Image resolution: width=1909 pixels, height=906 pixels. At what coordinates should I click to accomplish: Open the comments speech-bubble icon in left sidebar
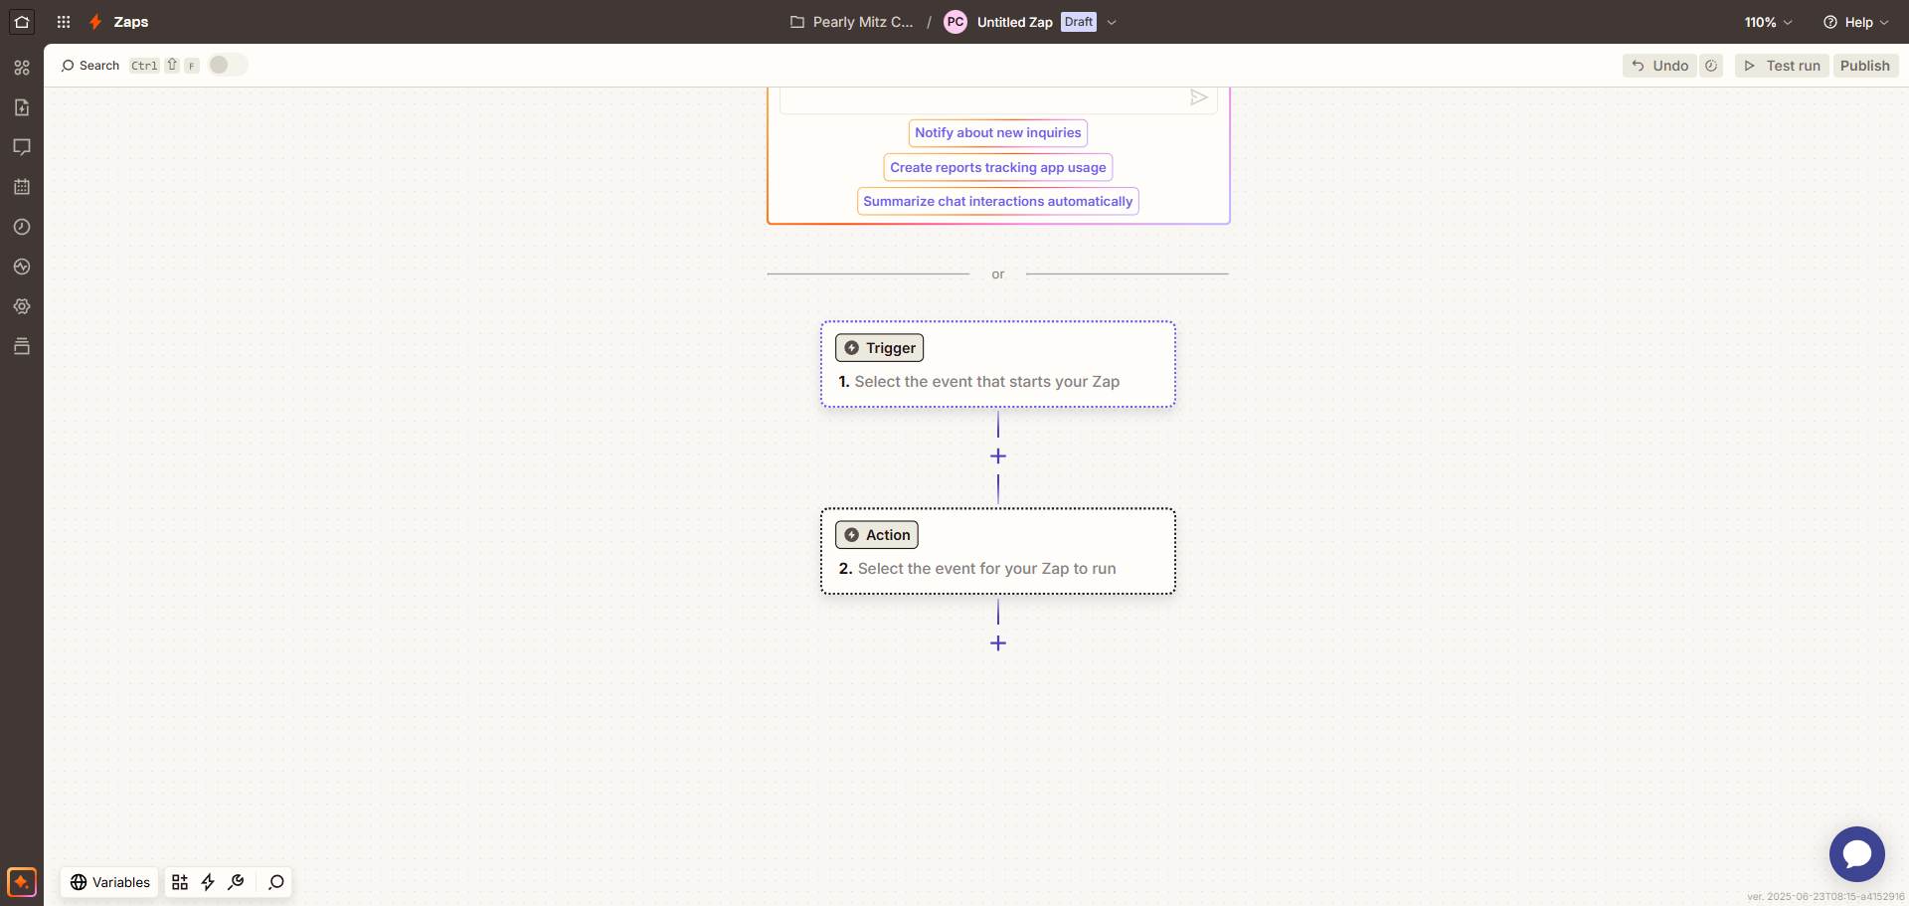click(x=22, y=147)
